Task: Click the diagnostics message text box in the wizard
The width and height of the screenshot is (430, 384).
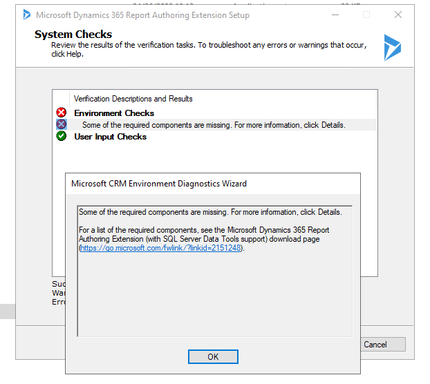Action: pos(215,271)
